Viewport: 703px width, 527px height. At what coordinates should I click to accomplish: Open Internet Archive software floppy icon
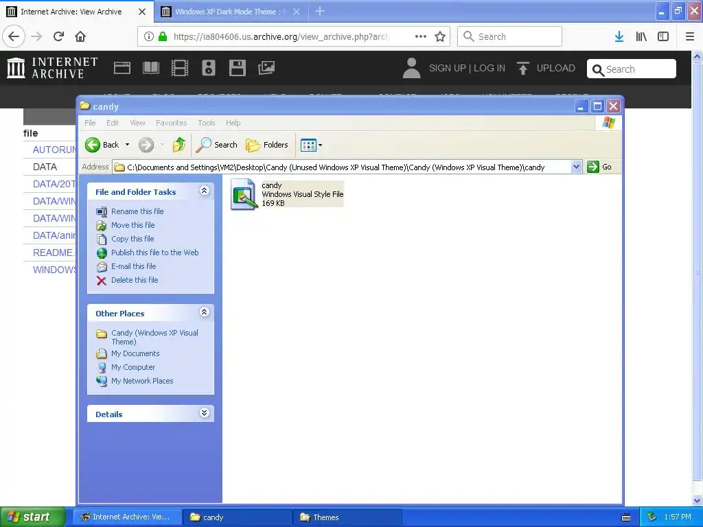tap(237, 68)
